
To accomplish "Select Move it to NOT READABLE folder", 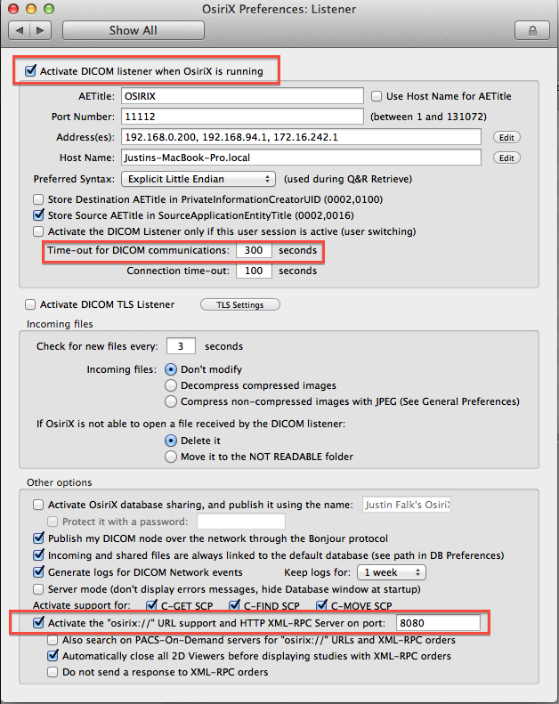I will pos(171,457).
